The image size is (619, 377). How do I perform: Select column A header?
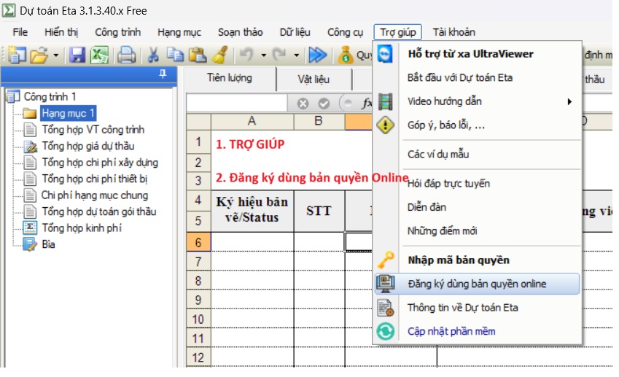coord(252,121)
